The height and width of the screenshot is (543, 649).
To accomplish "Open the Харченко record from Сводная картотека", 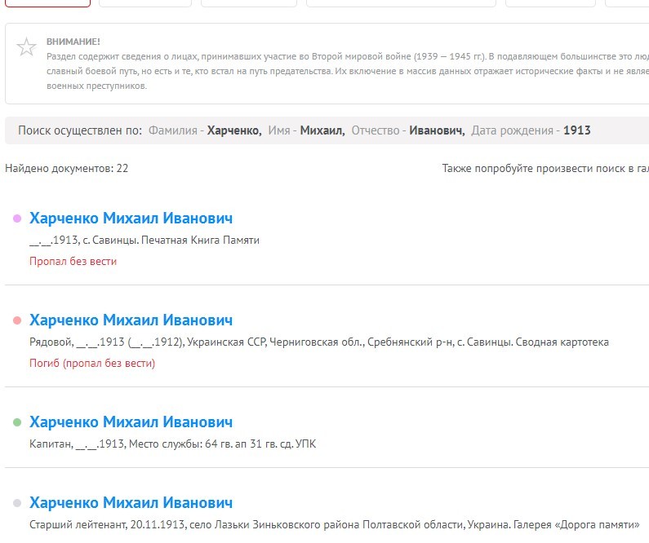I will point(131,320).
